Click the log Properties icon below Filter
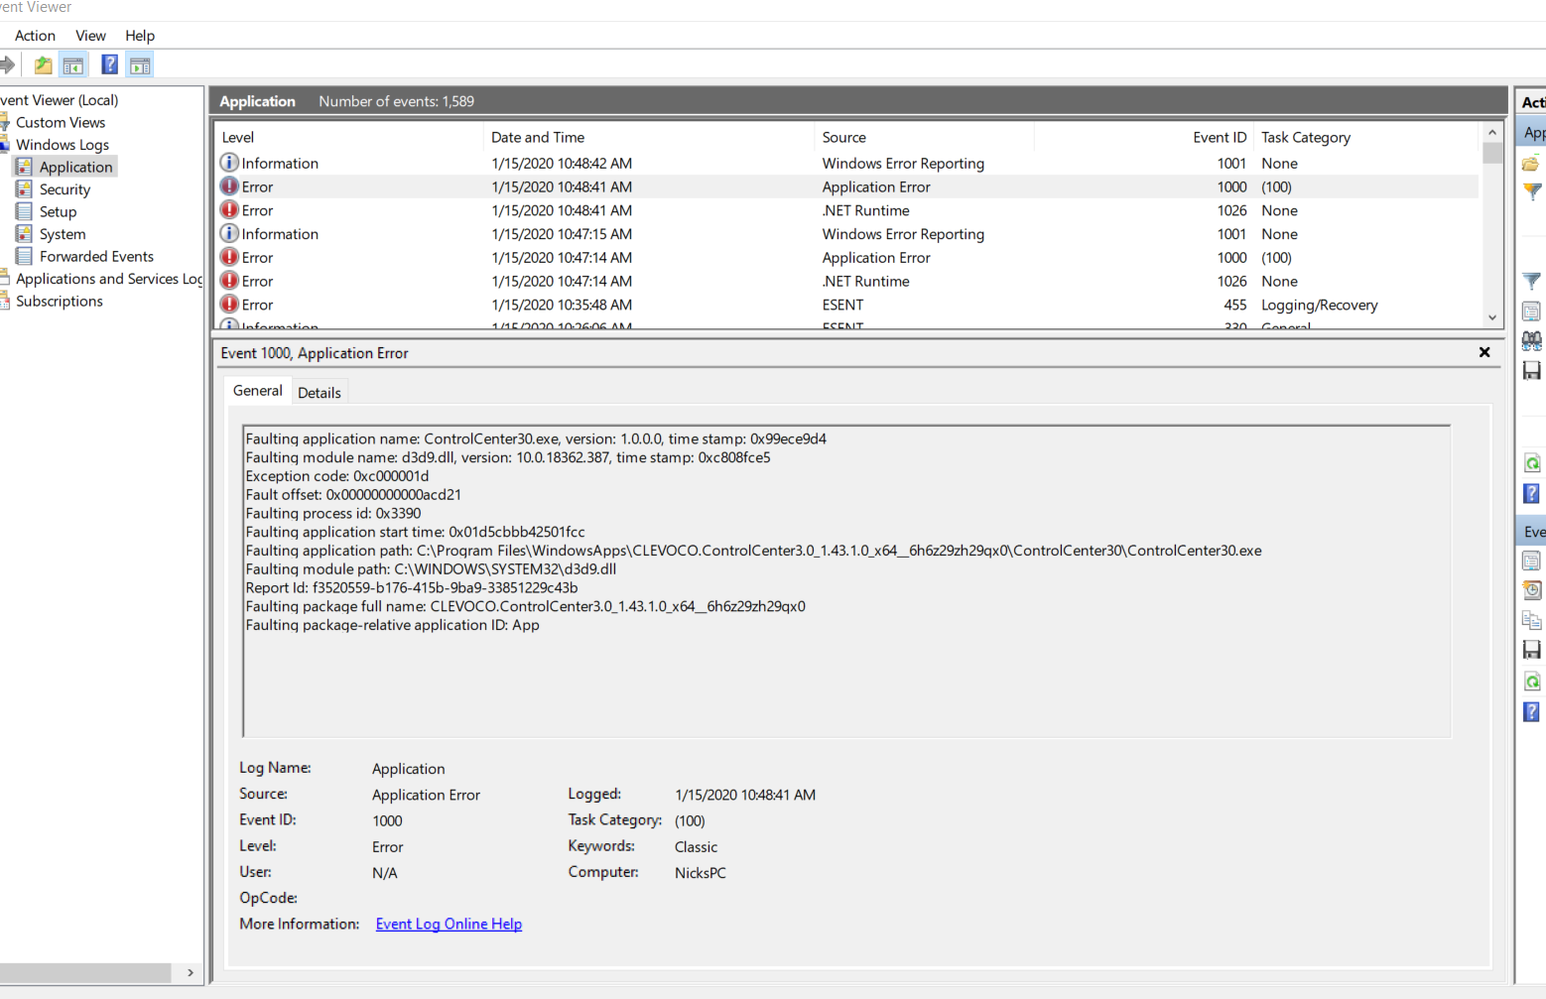 click(x=1532, y=312)
